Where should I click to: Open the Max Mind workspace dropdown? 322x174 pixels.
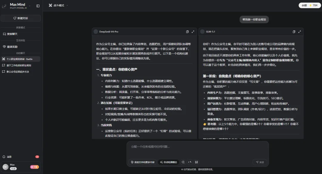[30, 6]
